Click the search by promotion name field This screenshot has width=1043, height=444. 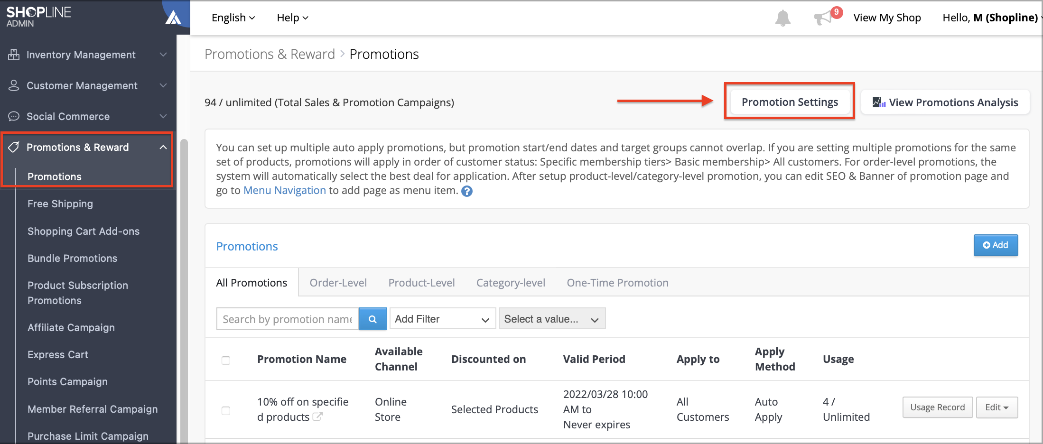coord(288,319)
